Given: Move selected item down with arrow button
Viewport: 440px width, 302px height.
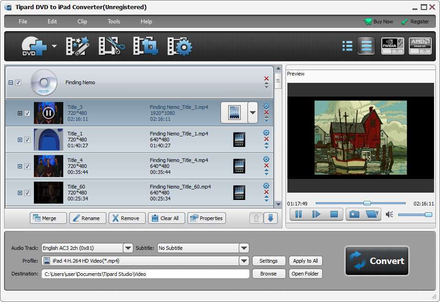Looking at the screenshot, I should coord(270,218).
